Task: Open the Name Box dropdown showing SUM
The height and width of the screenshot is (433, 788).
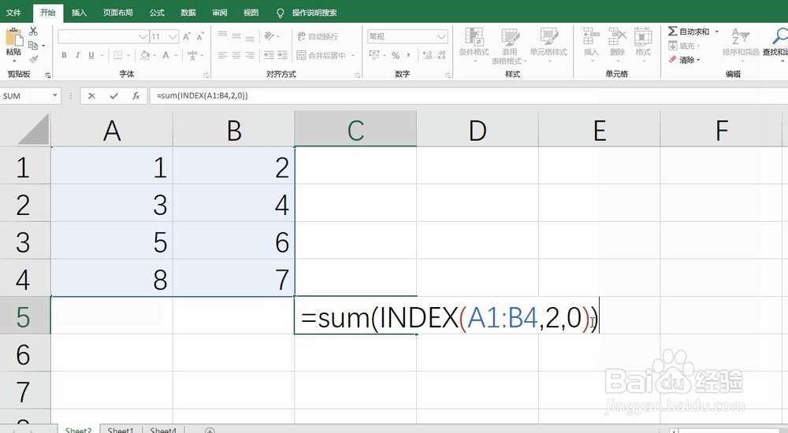Action: tap(55, 95)
